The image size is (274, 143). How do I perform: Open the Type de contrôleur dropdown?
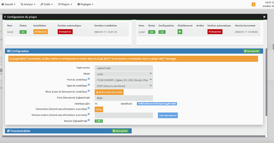124,86
